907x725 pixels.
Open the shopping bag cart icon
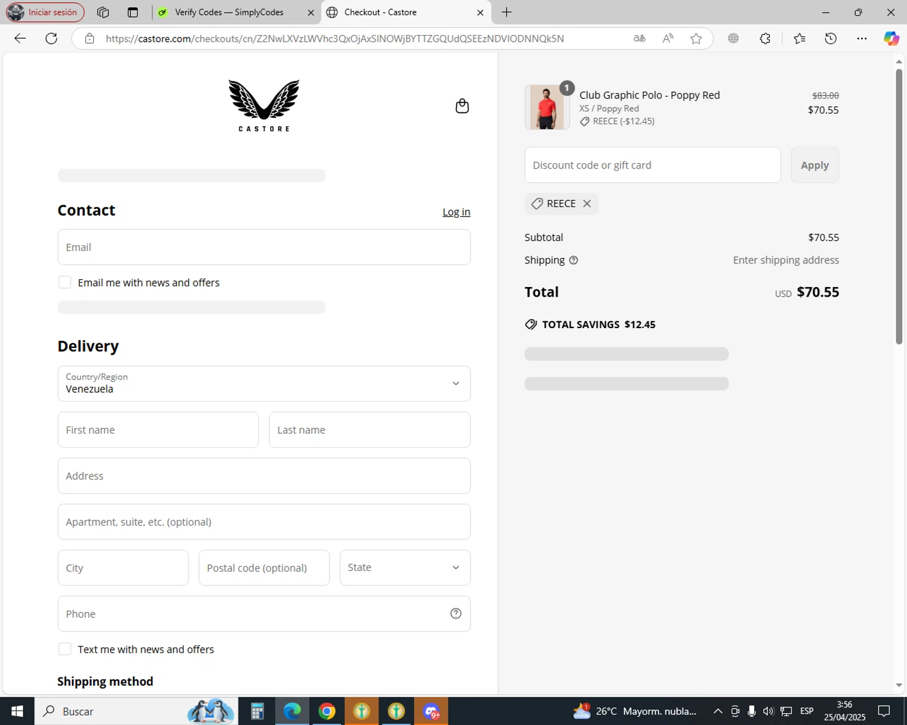(462, 106)
